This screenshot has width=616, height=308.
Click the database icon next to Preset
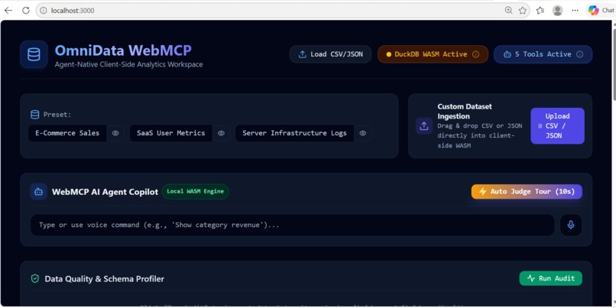click(35, 115)
